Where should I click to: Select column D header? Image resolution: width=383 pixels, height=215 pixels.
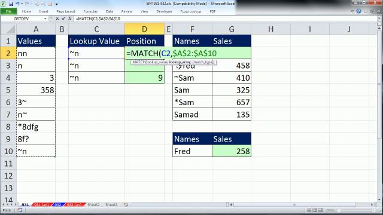pyautogui.click(x=144, y=29)
